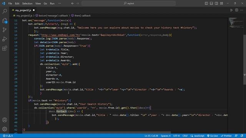Click the mybot command center search
The height and width of the screenshot is (138, 246).
tap(129, 3)
